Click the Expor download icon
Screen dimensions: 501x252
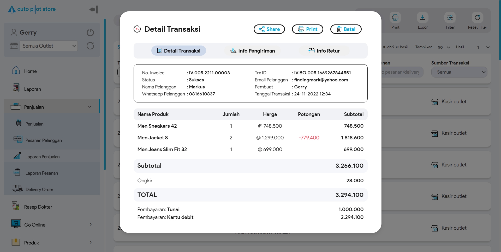[422, 18]
